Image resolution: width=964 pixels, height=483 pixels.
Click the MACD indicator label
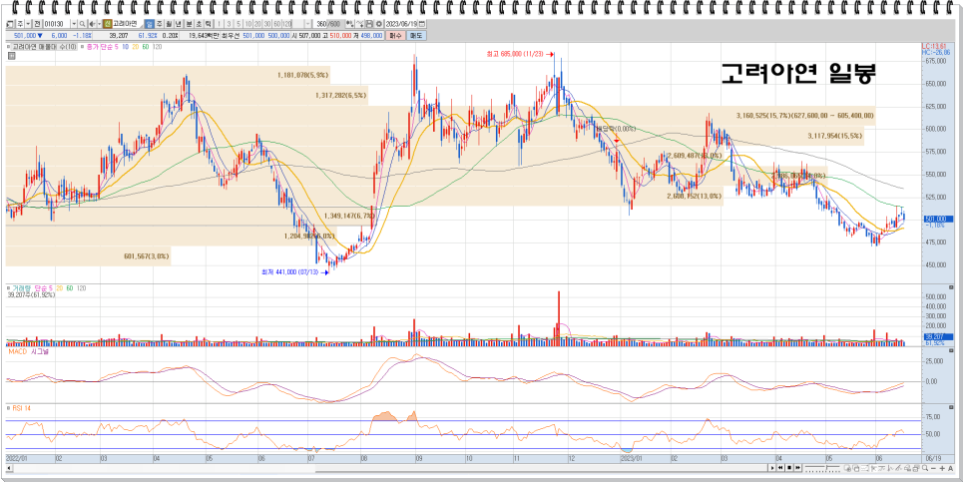17,351
